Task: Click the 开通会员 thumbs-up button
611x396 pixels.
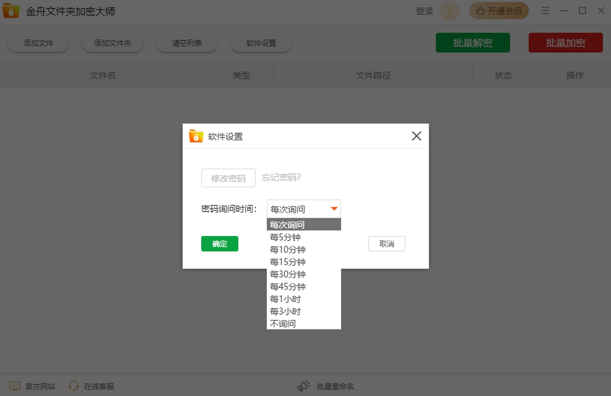Action: click(498, 11)
